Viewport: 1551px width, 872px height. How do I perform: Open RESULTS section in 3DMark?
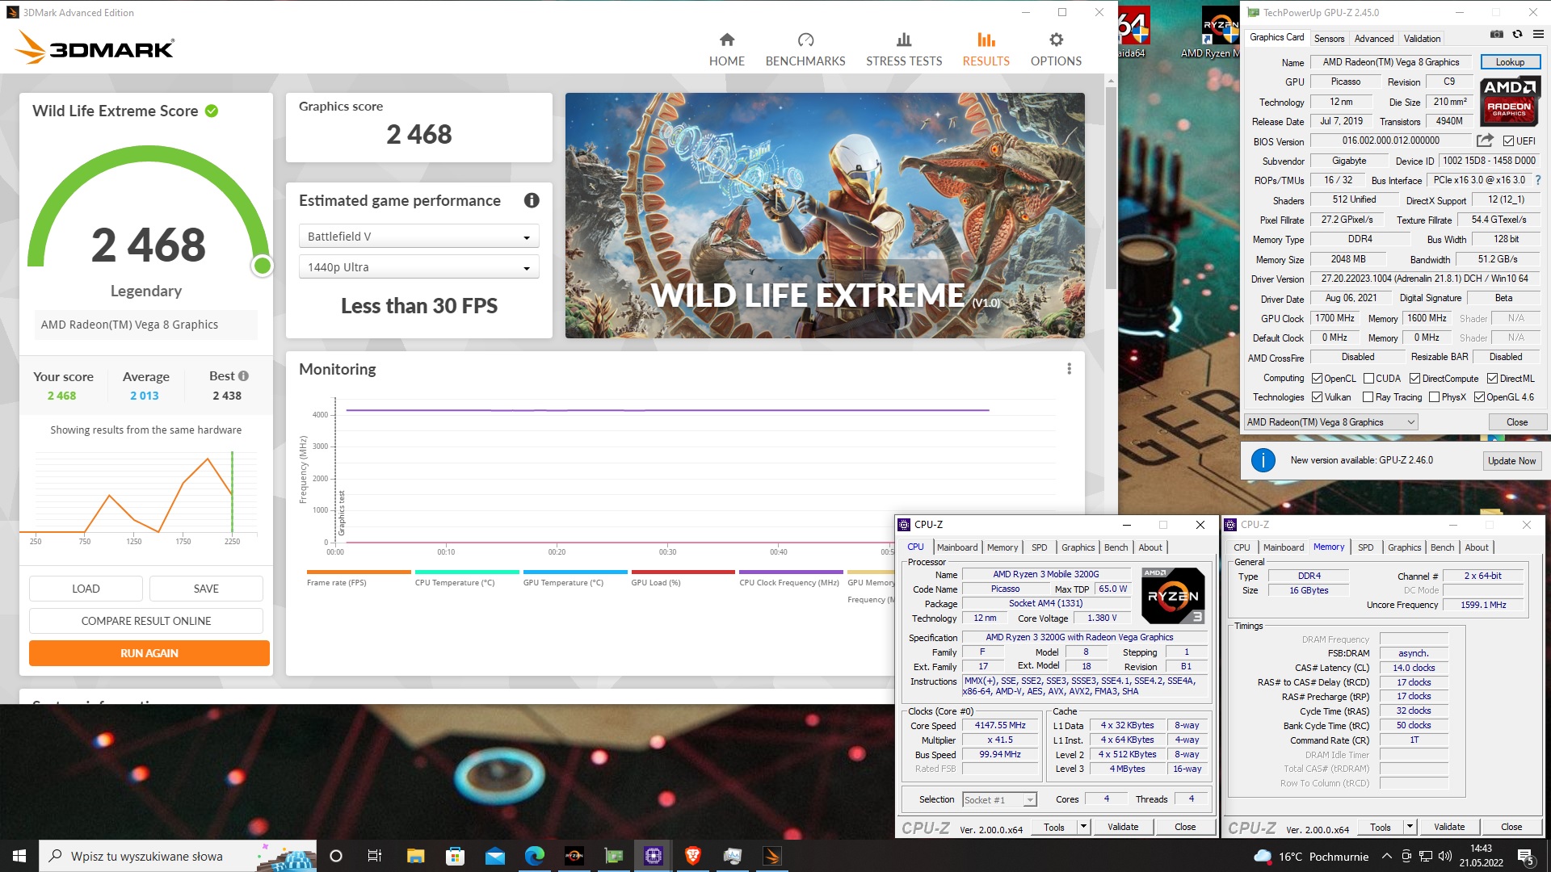pyautogui.click(x=986, y=49)
